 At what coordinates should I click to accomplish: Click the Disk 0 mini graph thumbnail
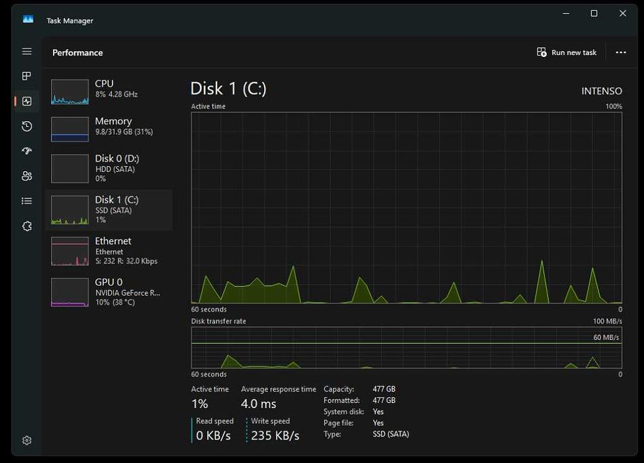[x=69, y=168]
